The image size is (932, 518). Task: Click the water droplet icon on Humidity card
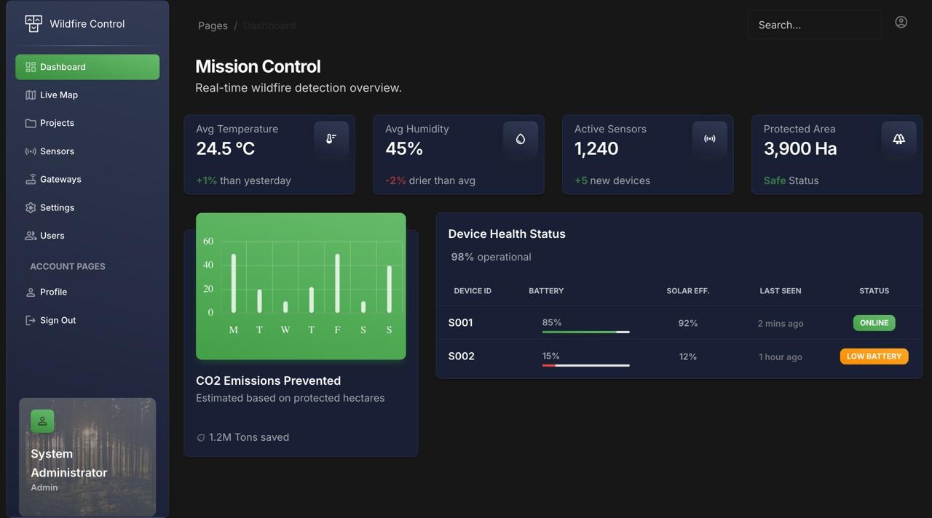tap(521, 138)
